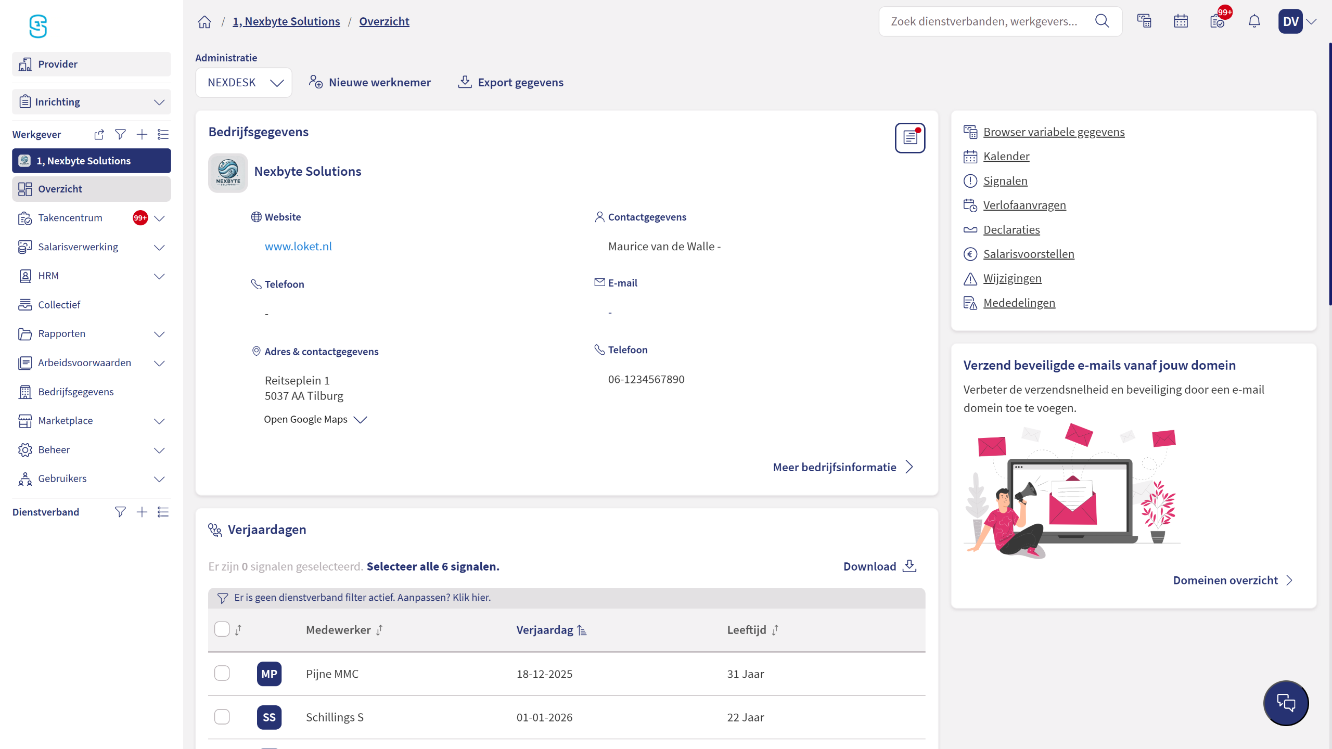Select Collectief in the sidebar menu
Screen dimensions: 1332x749
click(x=59, y=305)
